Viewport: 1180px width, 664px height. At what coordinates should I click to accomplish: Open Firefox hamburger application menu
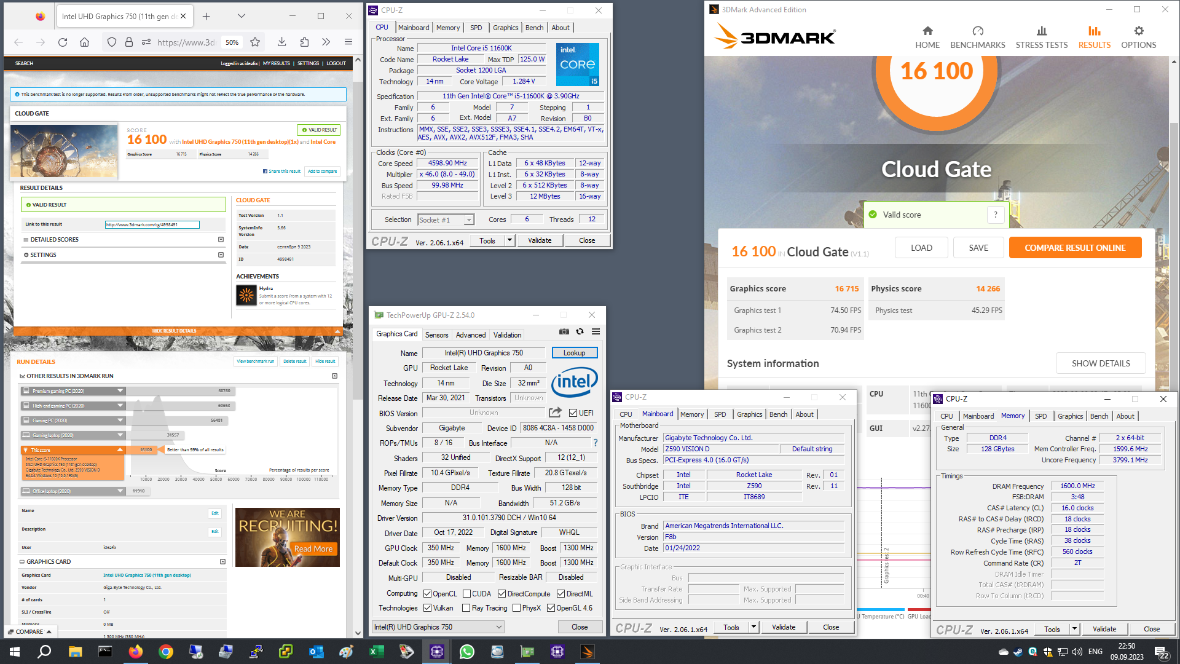pos(348,42)
